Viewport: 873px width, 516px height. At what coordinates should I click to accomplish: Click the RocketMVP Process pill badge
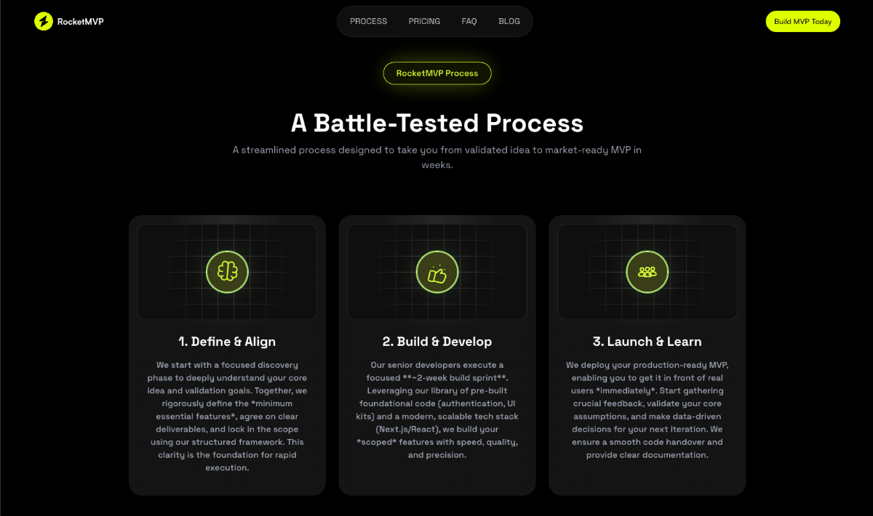[x=437, y=73]
